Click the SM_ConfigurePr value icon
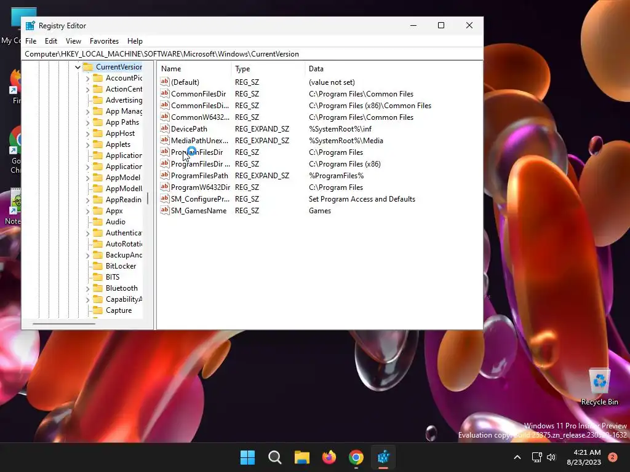Viewport: 630px width, 472px height. pos(165,199)
